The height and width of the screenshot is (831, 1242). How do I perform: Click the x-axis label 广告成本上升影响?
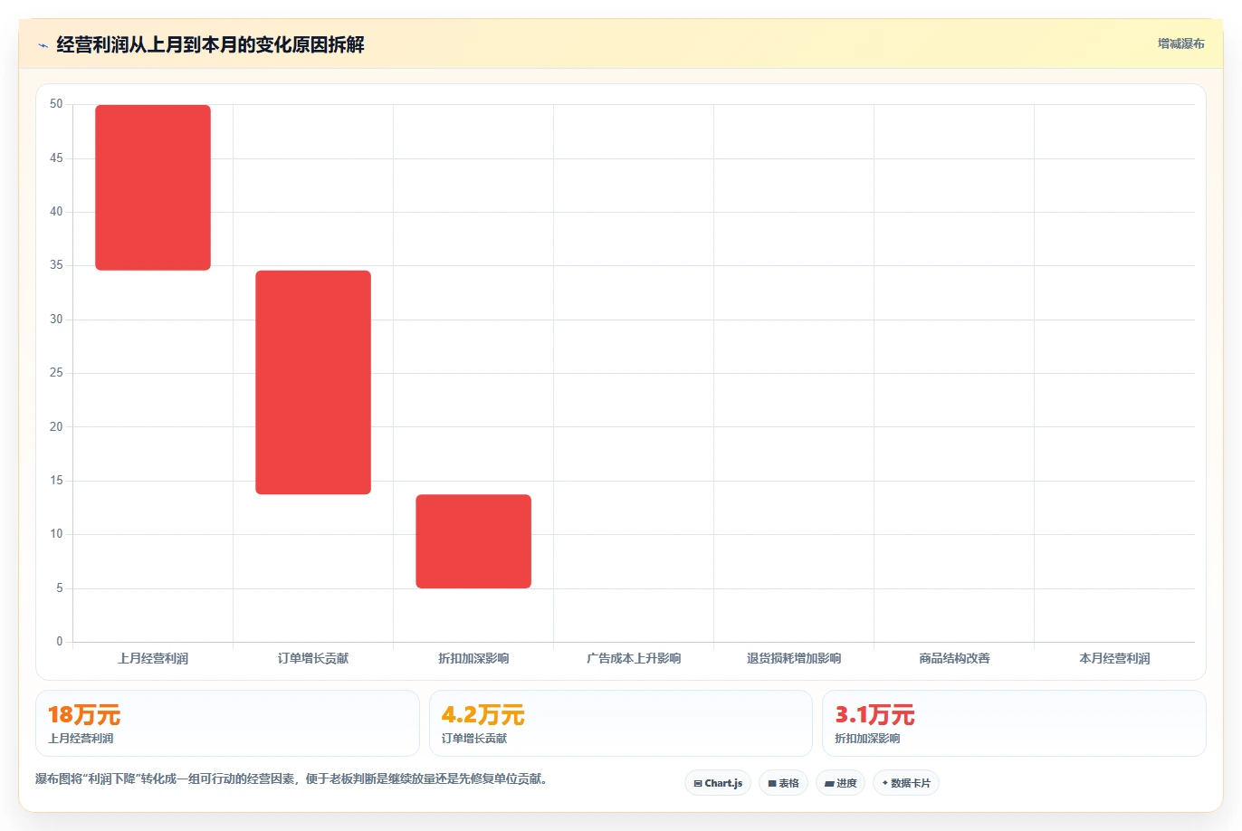point(634,658)
